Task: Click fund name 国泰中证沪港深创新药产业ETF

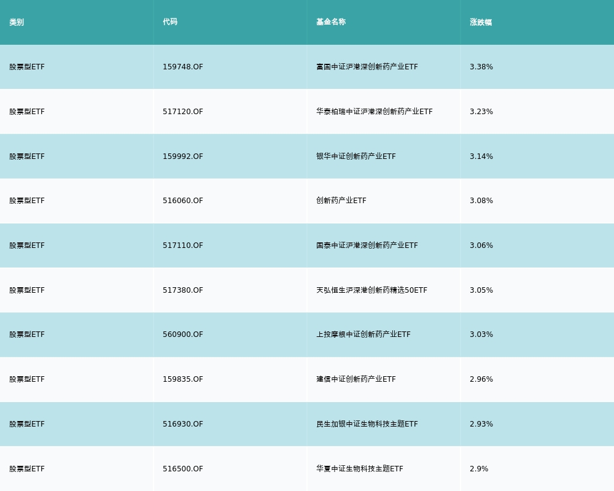Action: [x=367, y=245]
